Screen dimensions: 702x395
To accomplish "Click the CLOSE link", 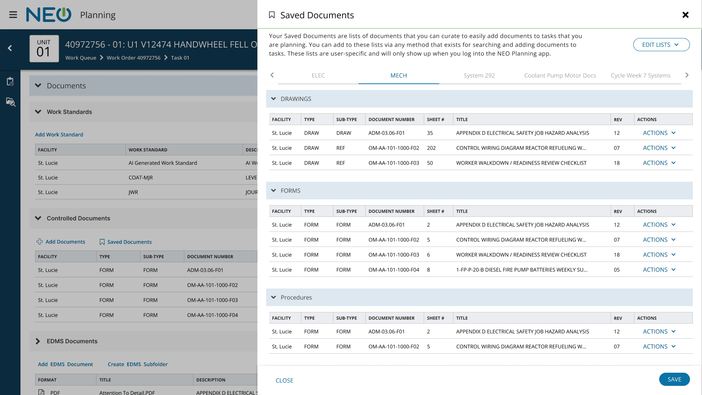I will click(x=284, y=380).
